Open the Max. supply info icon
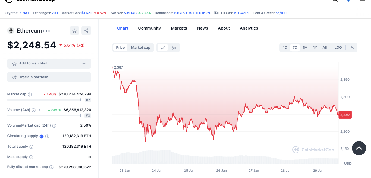Image resolution: width=371 pixels, height=178 pixels. (31, 157)
